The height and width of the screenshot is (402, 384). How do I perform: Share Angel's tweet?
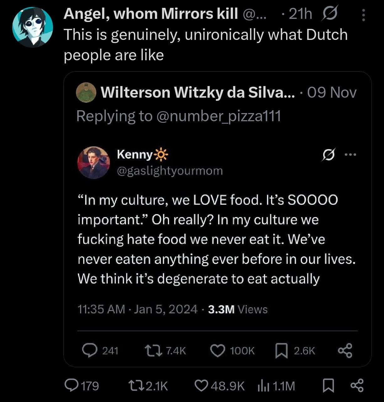(357, 385)
